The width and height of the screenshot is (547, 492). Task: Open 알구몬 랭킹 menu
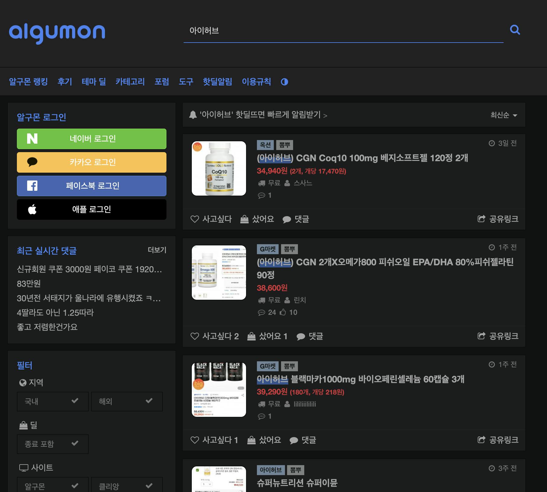tap(28, 82)
